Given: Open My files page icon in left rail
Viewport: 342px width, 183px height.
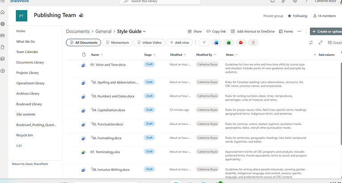Looking at the screenshot, I should pyautogui.click(x=3, y=47).
